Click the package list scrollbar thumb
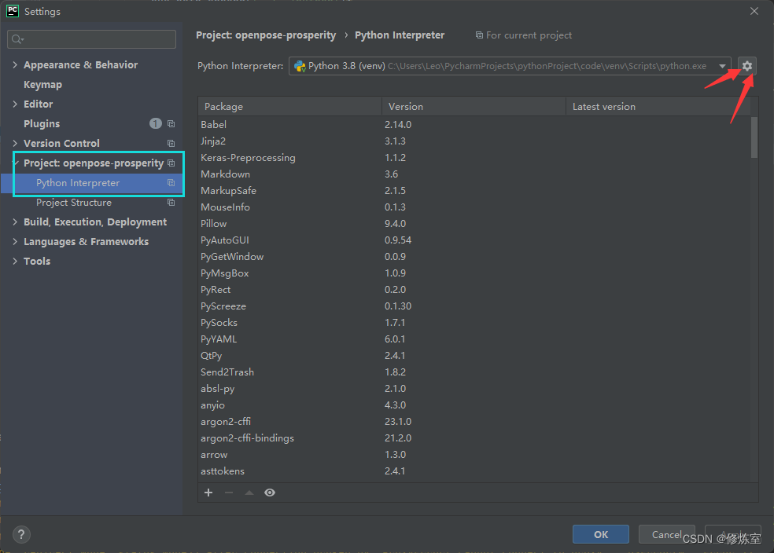 [754, 137]
